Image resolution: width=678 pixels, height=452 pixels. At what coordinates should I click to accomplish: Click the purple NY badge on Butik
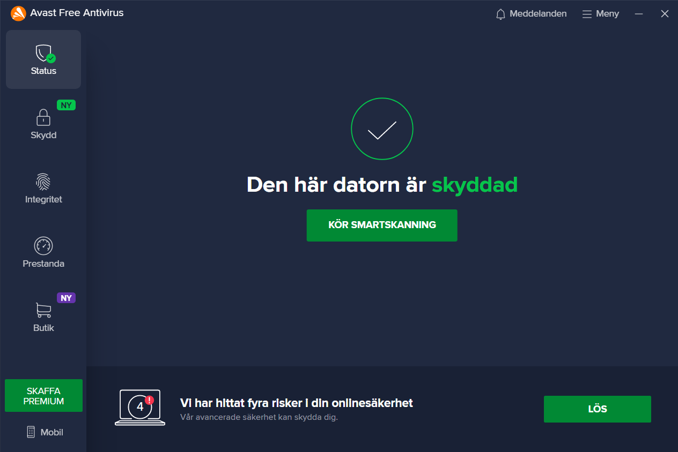click(66, 298)
